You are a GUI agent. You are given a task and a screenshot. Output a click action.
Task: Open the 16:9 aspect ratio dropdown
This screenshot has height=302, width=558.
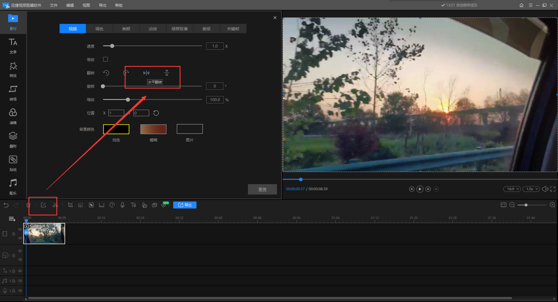512,189
